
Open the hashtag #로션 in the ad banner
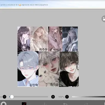[32, 5]
